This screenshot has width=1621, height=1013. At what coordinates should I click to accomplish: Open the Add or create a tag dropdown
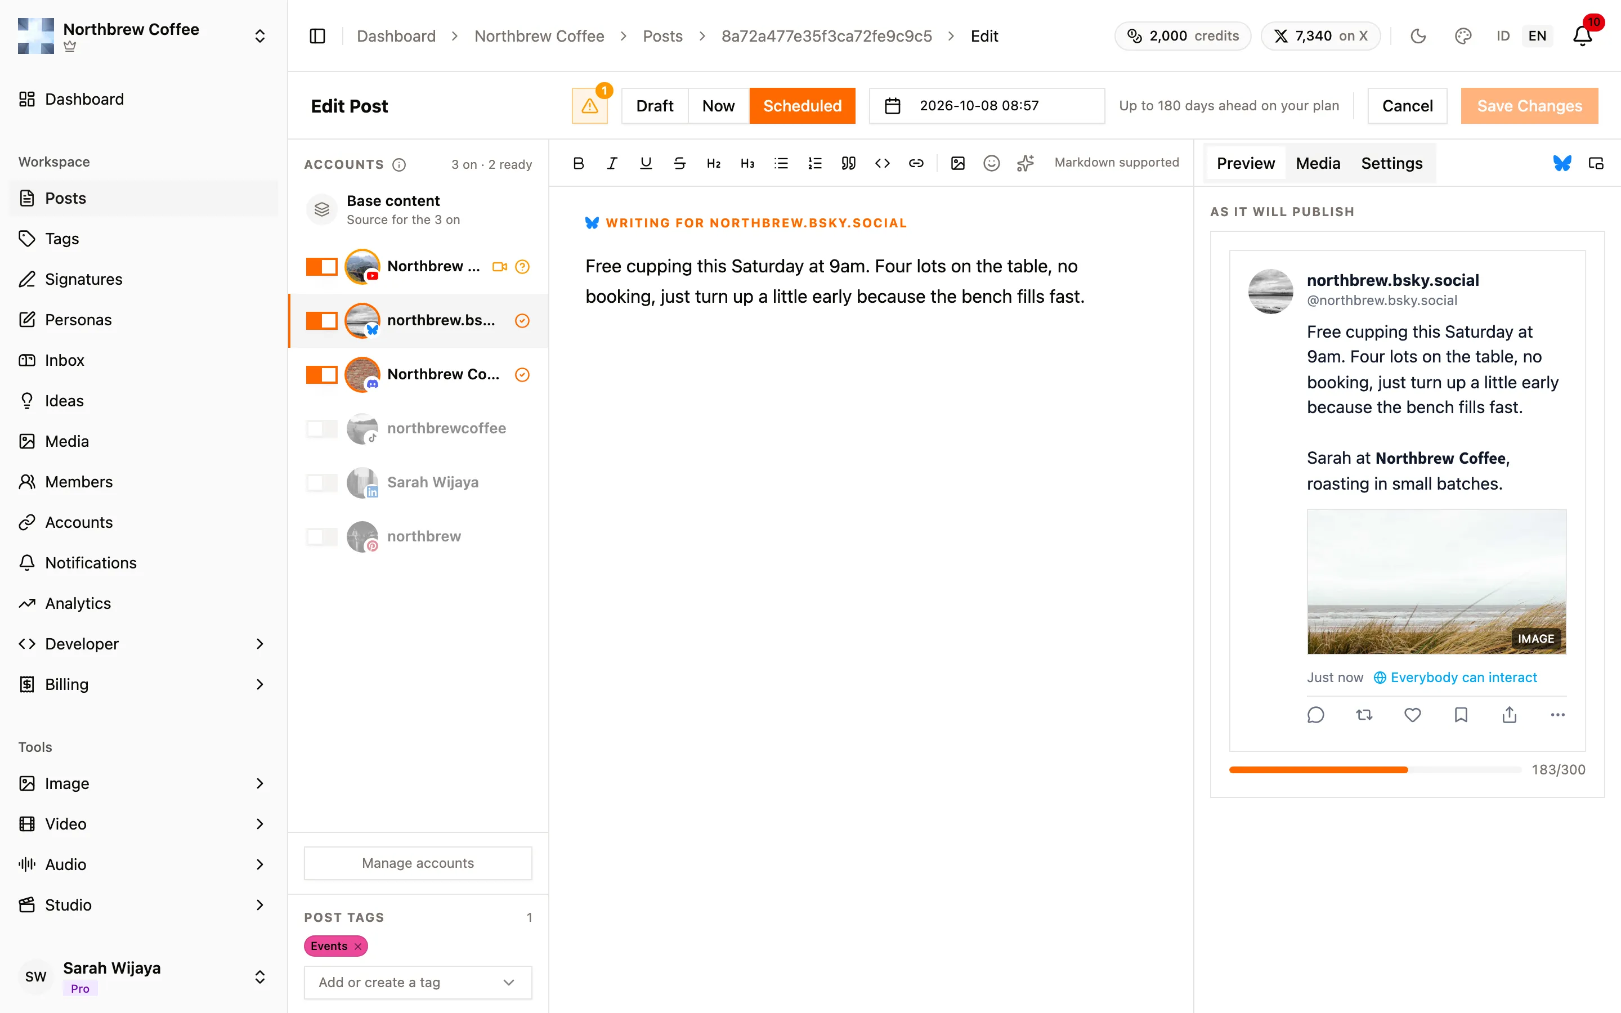coord(418,982)
